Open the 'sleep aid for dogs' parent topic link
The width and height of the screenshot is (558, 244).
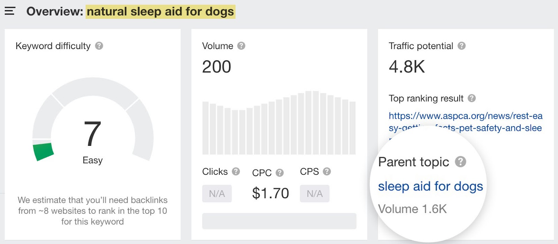[x=430, y=187]
